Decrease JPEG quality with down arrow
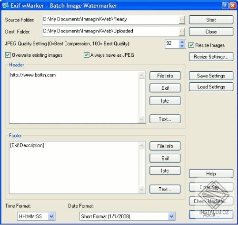Viewport: 238px width, 225px height. (182, 46)
